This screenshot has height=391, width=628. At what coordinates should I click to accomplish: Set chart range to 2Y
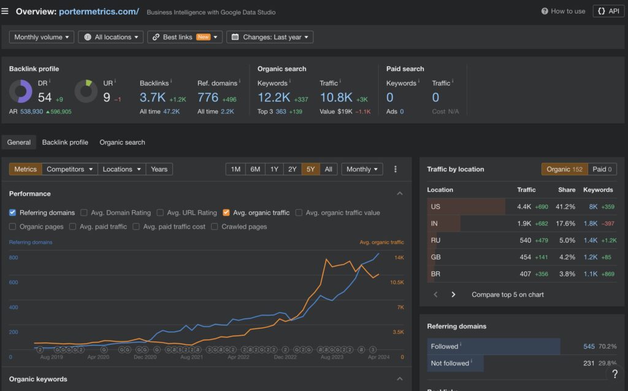tap(293, 169)
